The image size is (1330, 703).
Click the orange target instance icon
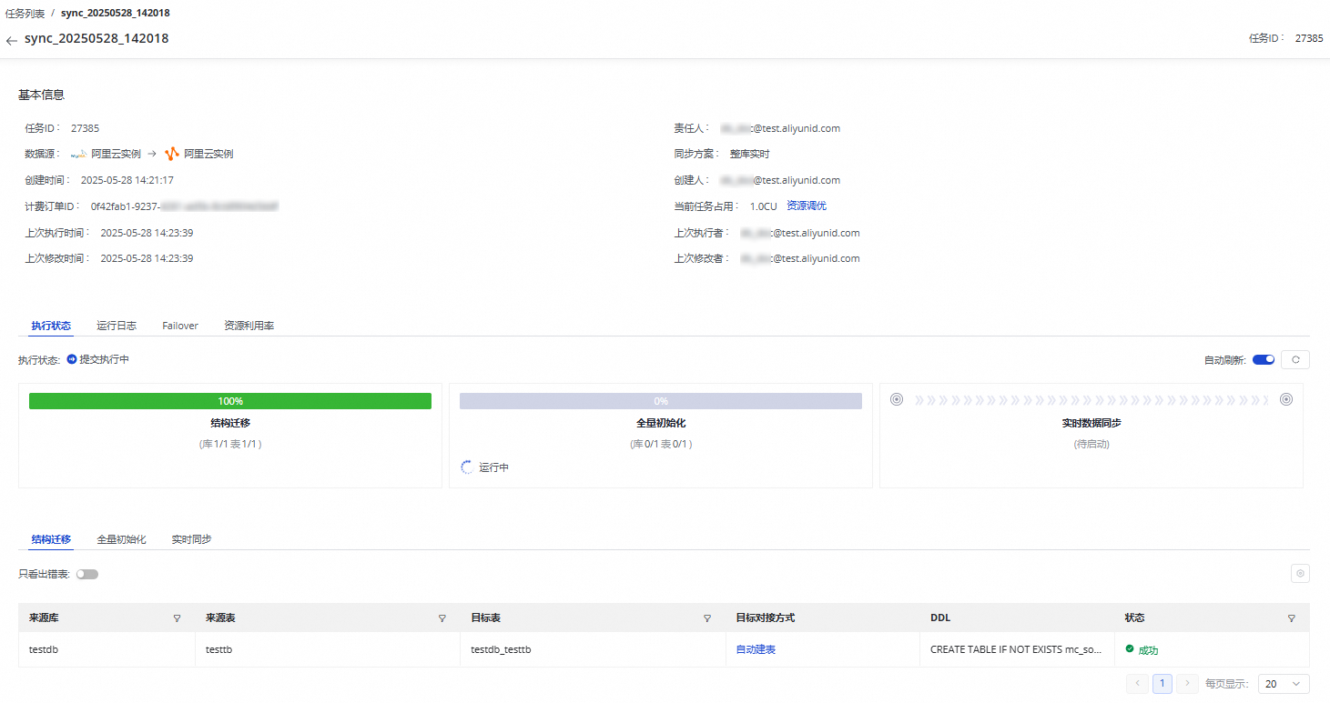click(x=172, y=154)
